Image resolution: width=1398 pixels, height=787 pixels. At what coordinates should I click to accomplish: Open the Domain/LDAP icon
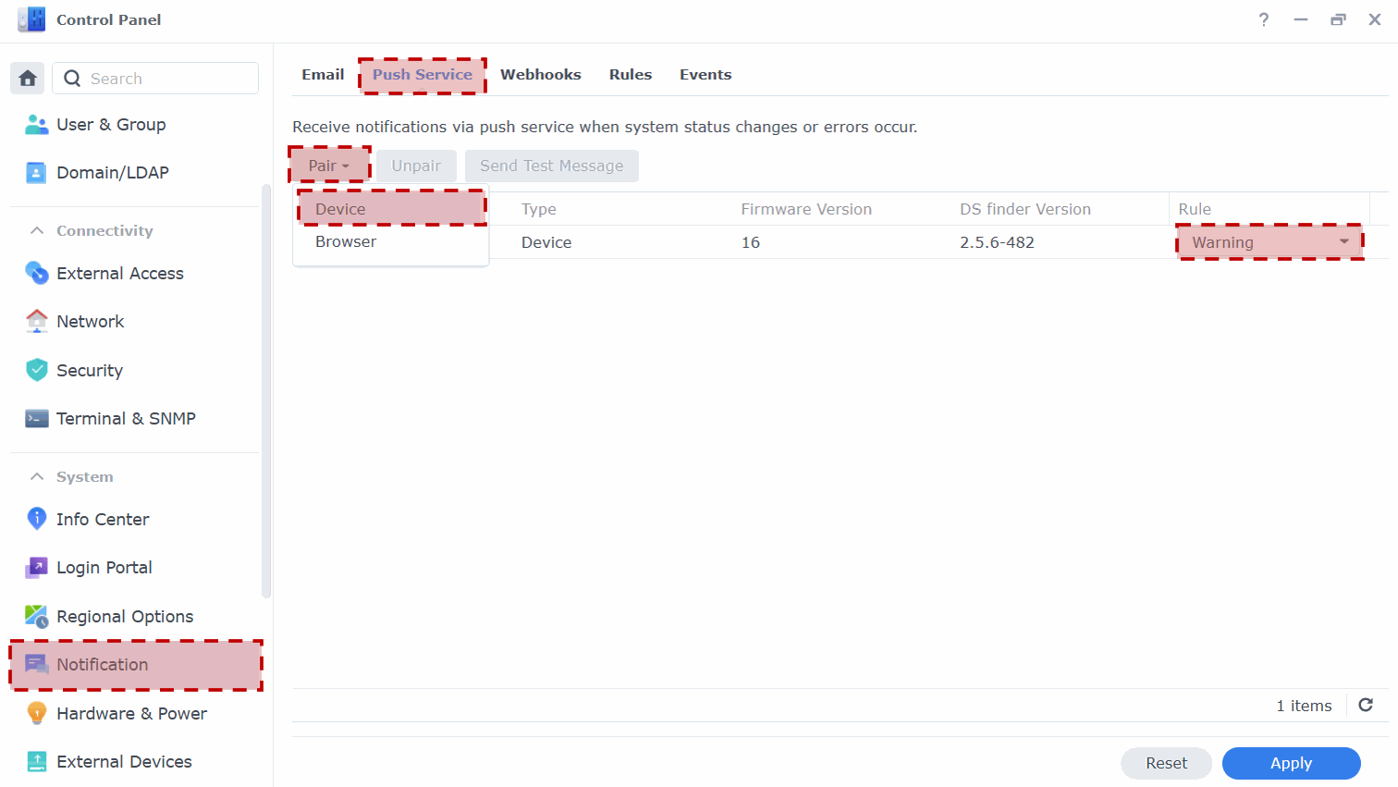[x=36, y=173]
